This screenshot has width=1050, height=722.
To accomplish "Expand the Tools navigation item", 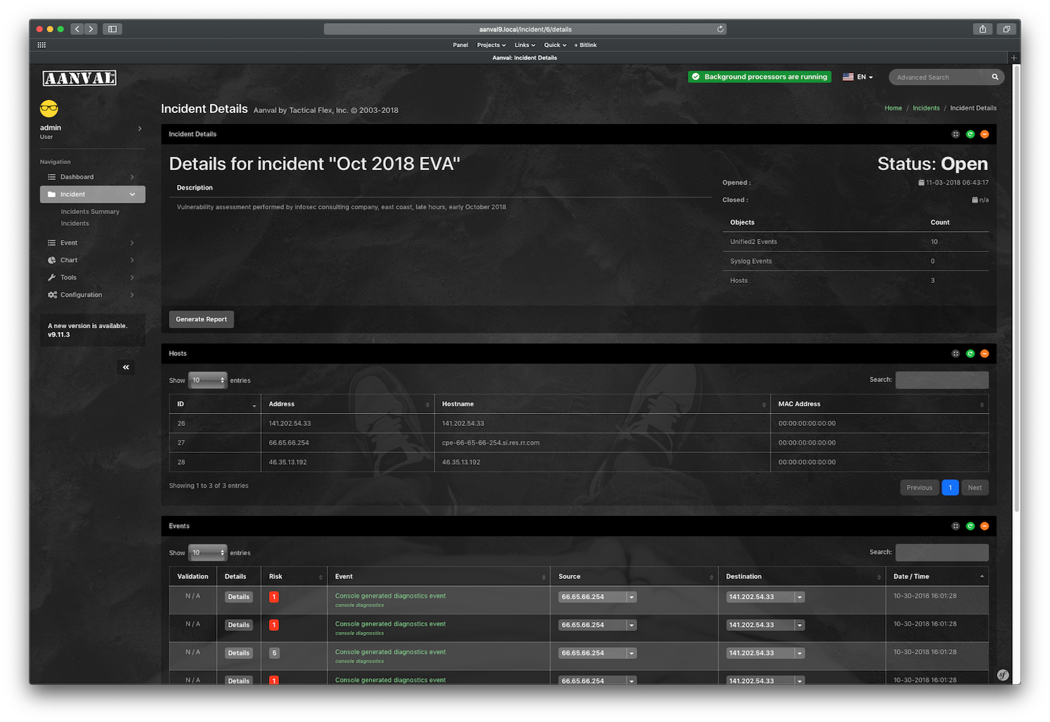I will point(93,278).
